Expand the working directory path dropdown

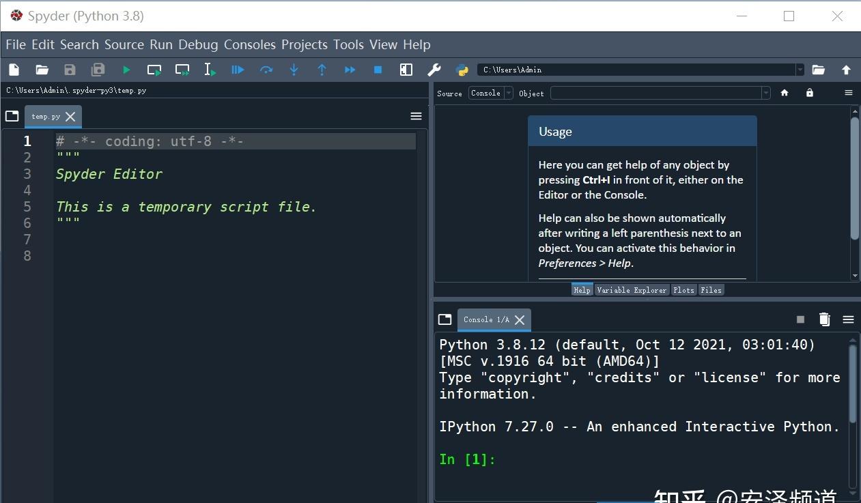click(x=800, y=70)
